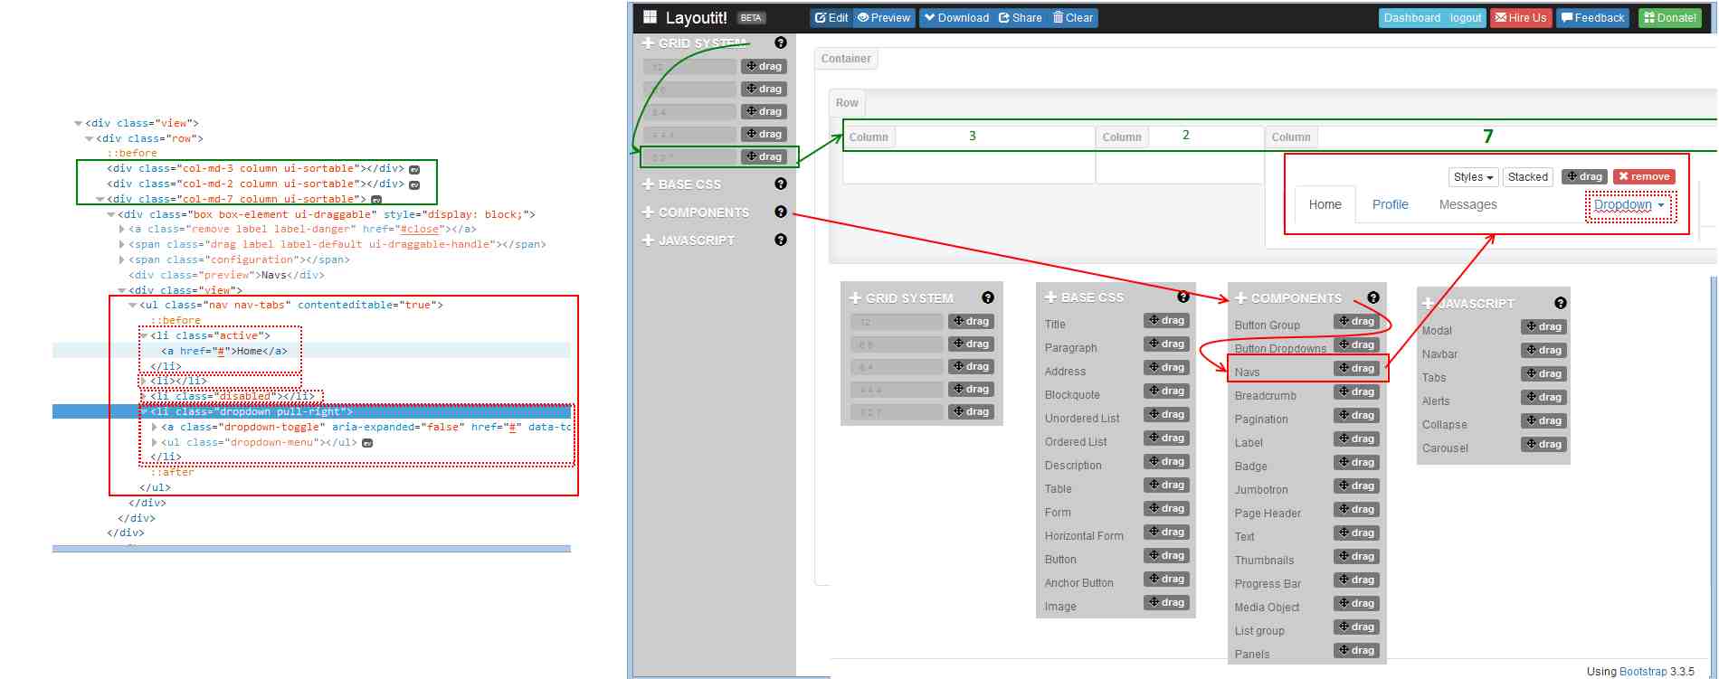Grab the drag handle for Collapse
1719x679 pixels.
pos(1543,420)
